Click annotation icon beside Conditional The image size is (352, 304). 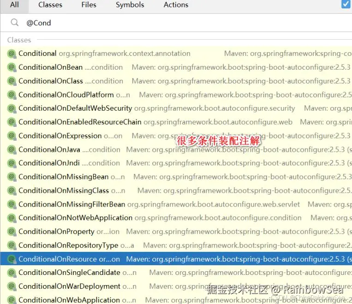(12, 54)
